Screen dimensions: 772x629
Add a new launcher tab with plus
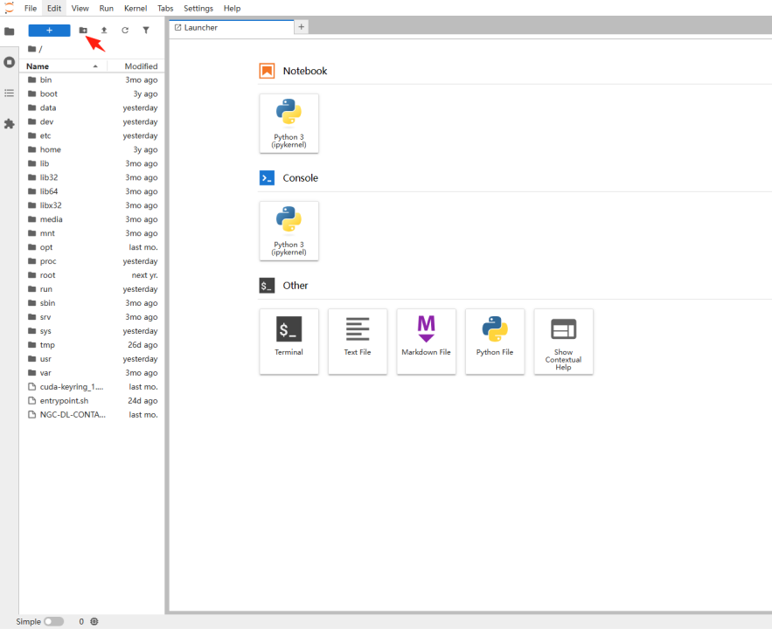tap(302, 27)
